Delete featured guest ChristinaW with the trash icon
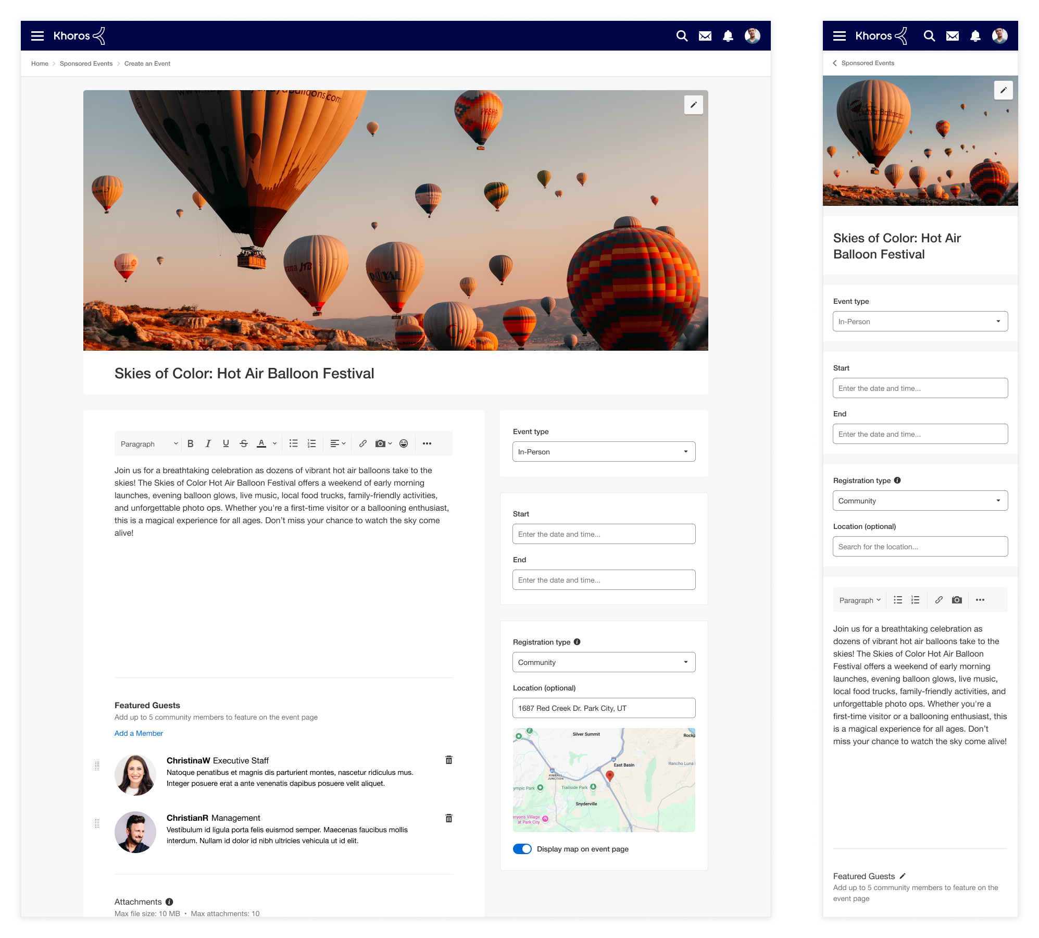The height and width of the screenshot is (938, 1039). click(449, 760)
